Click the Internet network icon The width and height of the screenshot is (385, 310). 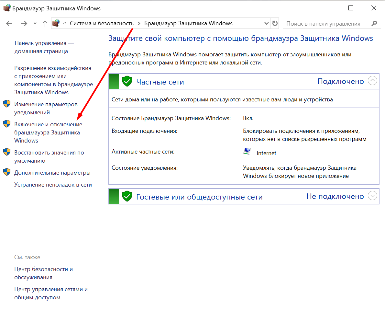[x=247, y=152]
